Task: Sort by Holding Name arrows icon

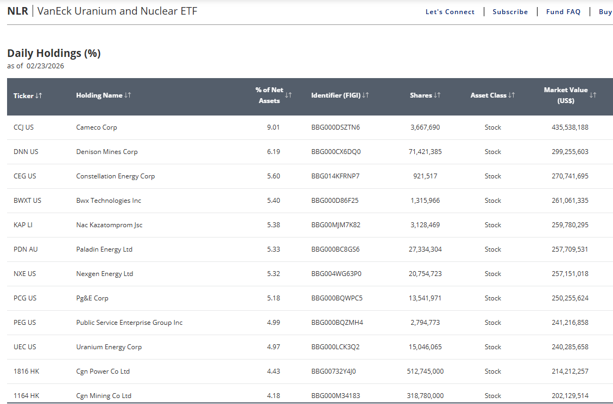Action: click(x=128, y=95)
